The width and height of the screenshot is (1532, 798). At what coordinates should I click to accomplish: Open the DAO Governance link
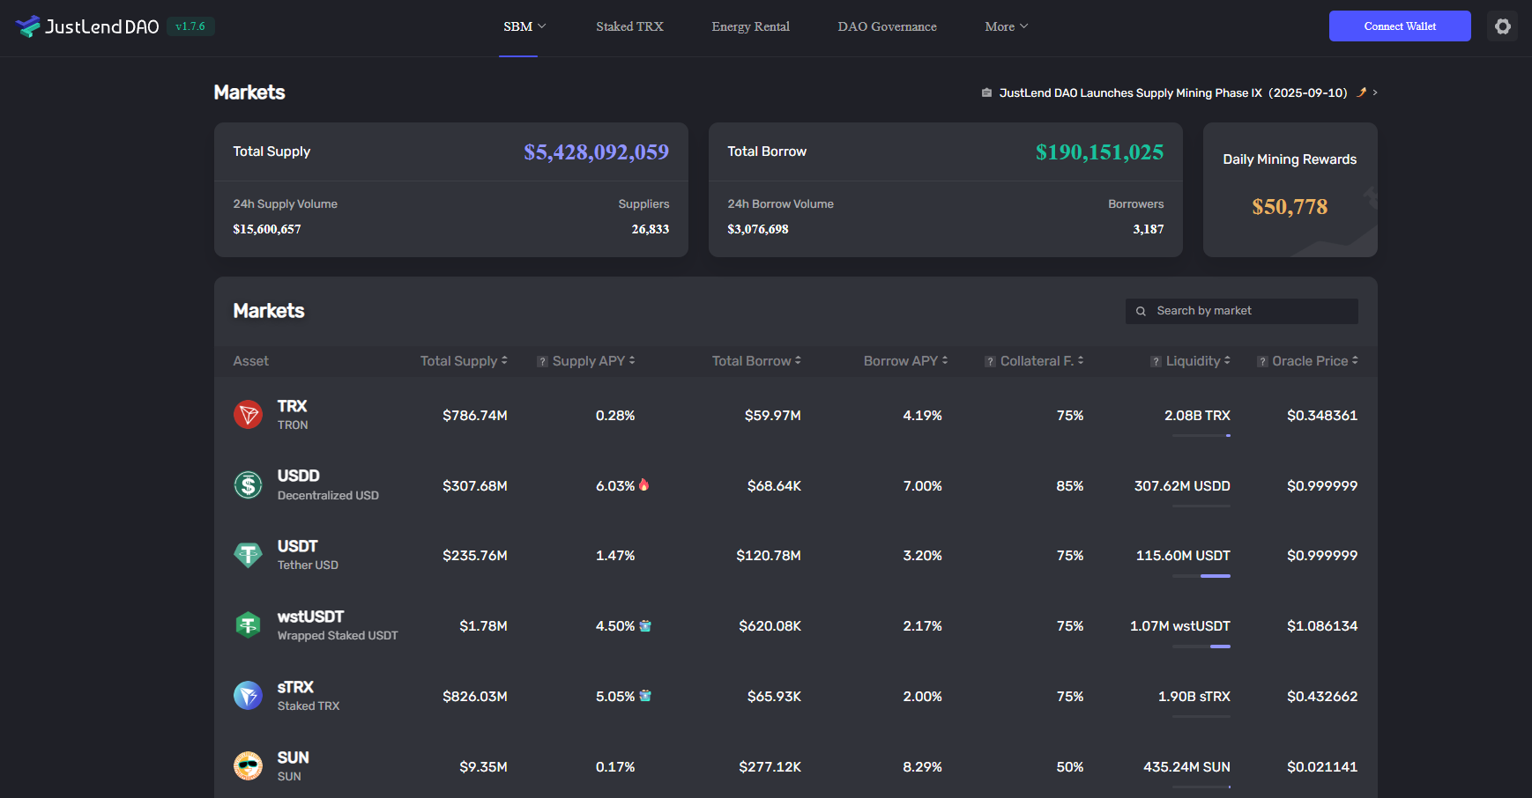(887, 26)
